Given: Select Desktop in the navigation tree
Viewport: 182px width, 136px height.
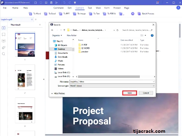Looking at the screenshot, I should point(61,49).
